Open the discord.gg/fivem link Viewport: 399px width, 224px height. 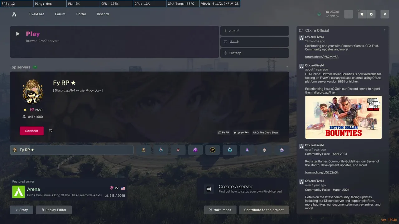pyautogui.click(x=325, y=92)
